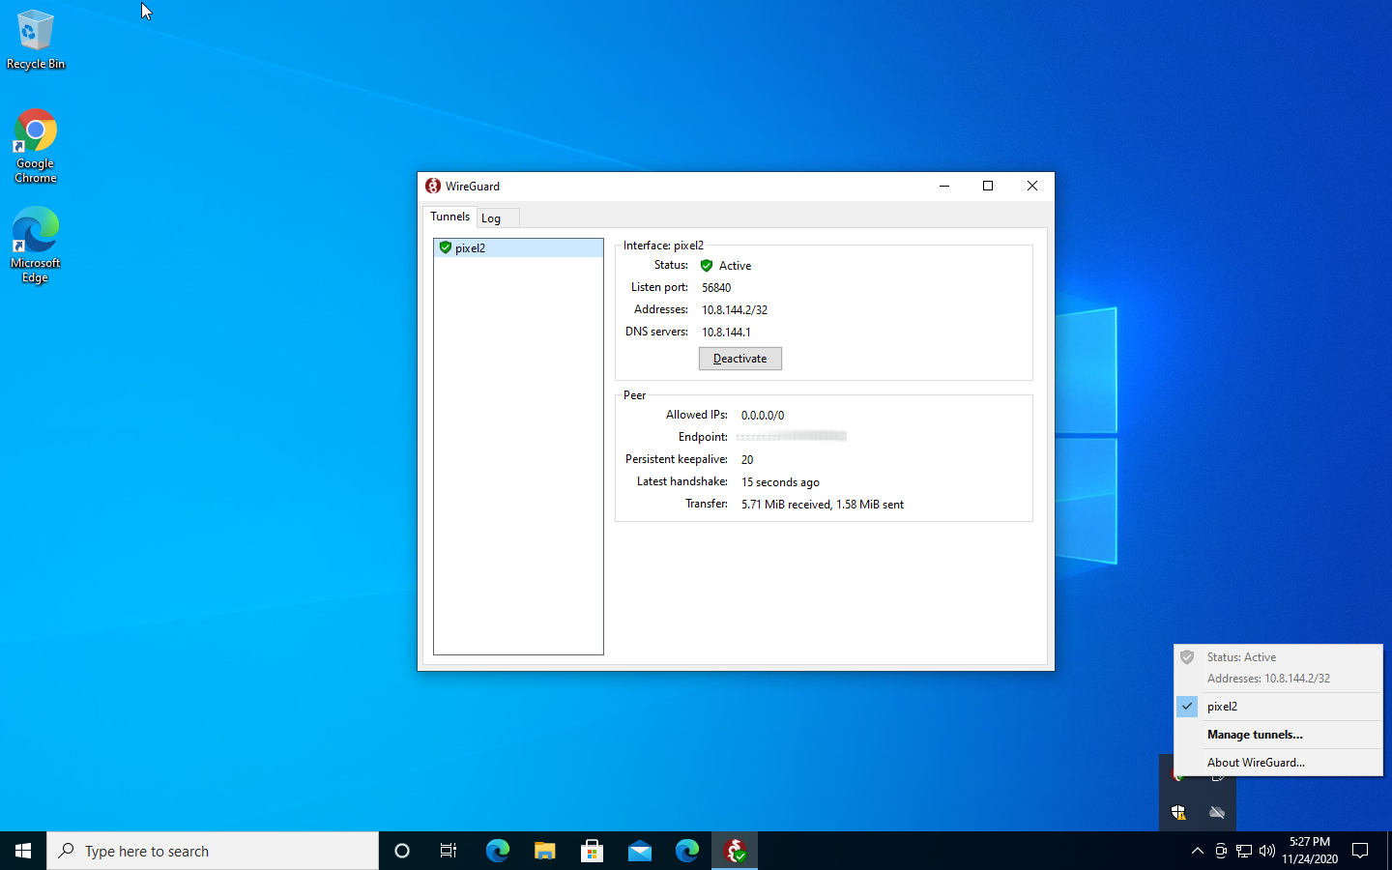Launch Microsoft Edge from the taskbar
Image resolution: width=1392 pixels, height=870 pixels.
(497, 851)
